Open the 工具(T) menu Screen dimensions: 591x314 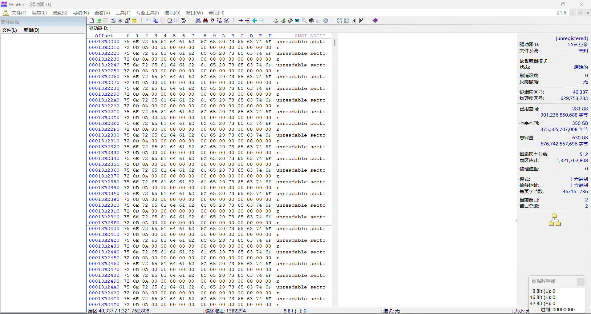coord(123,13)
